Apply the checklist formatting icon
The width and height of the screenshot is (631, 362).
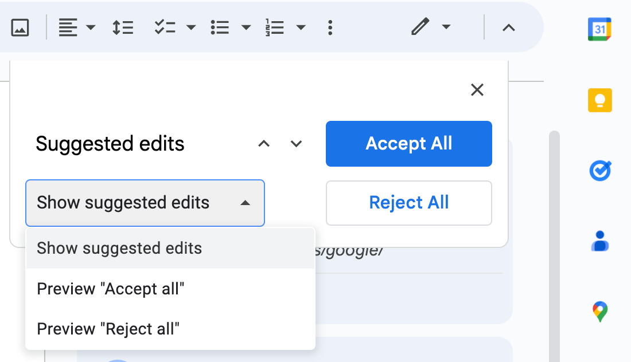[165, 27]
